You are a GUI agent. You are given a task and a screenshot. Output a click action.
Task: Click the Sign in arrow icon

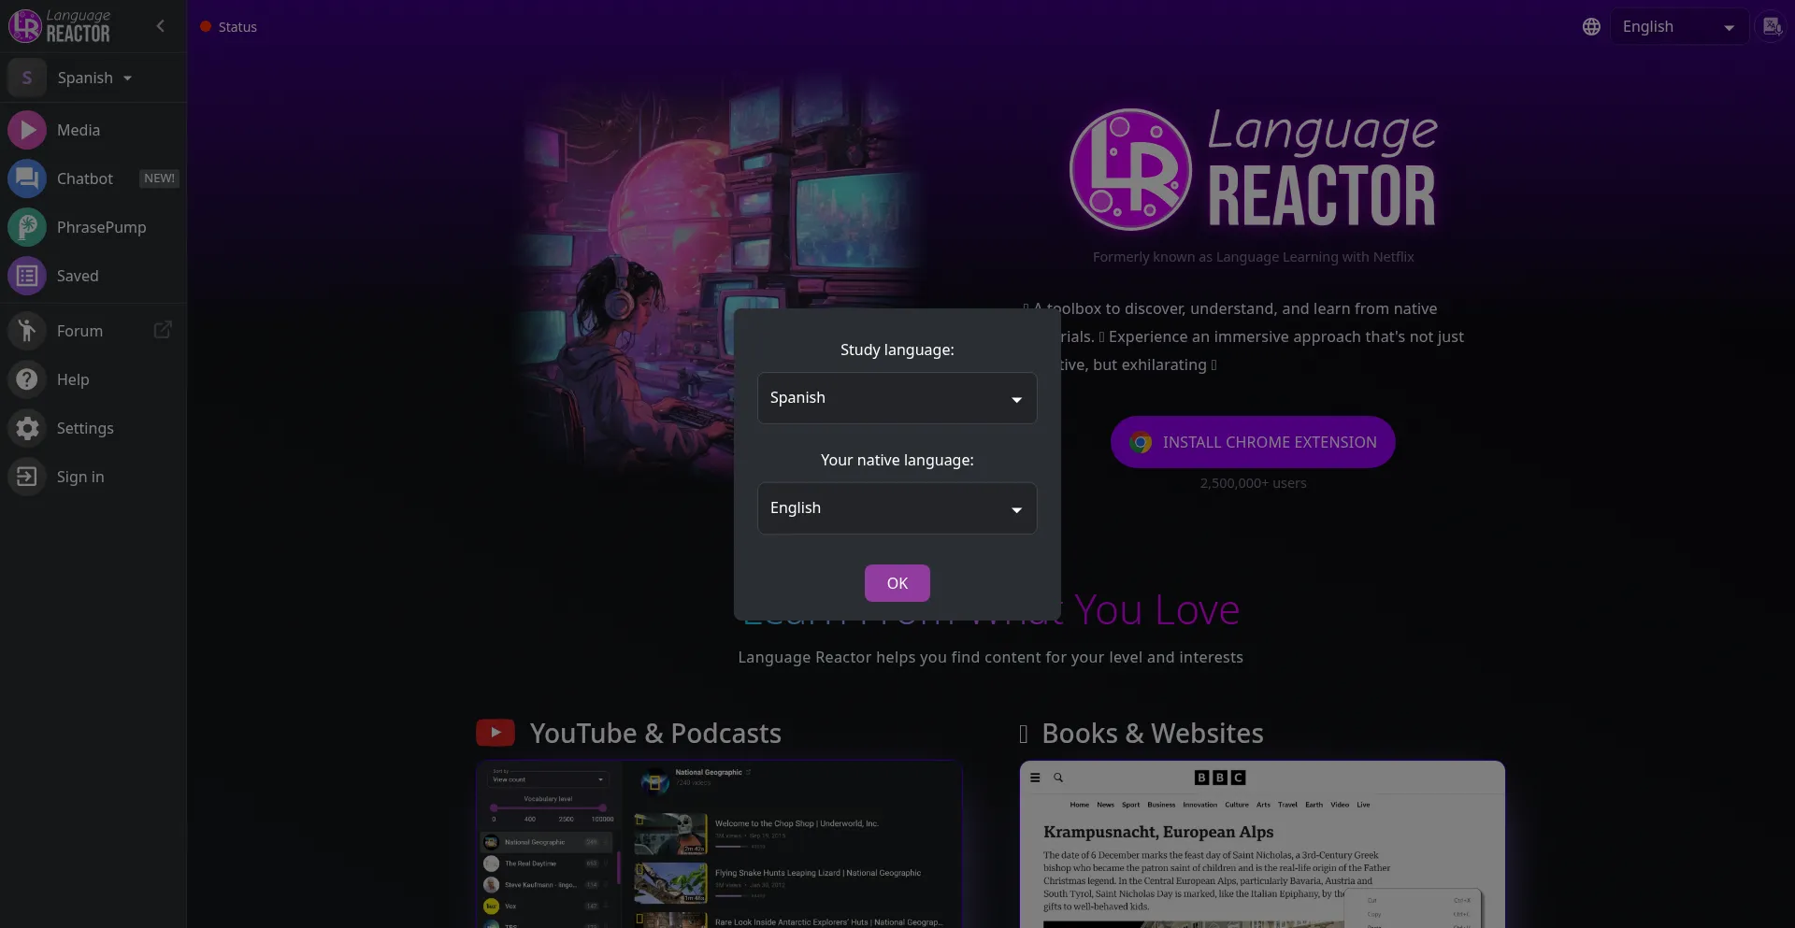[x=27, y=477]
